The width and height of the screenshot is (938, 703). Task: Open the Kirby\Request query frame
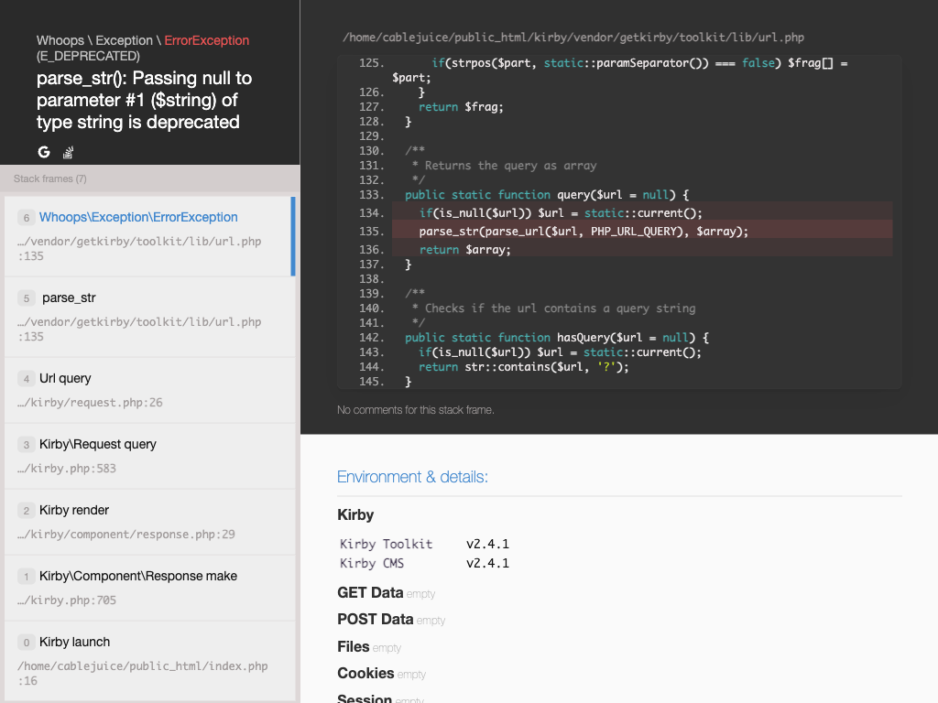click(148, 456)
